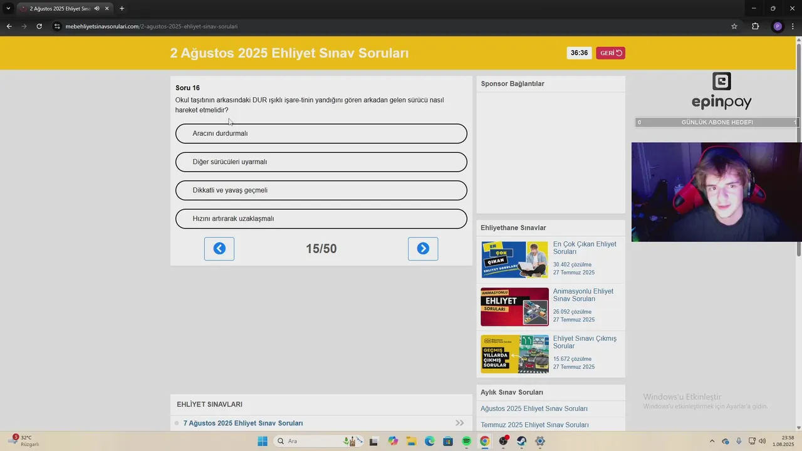Screen dimensions: 802x451
Task: Open Microsoft Edge from the taskbar
Action: tap(430, 441)
